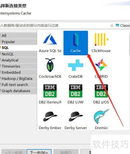Select the DB2 iSeries icon
130x154 pixels.
click(50, 91)
